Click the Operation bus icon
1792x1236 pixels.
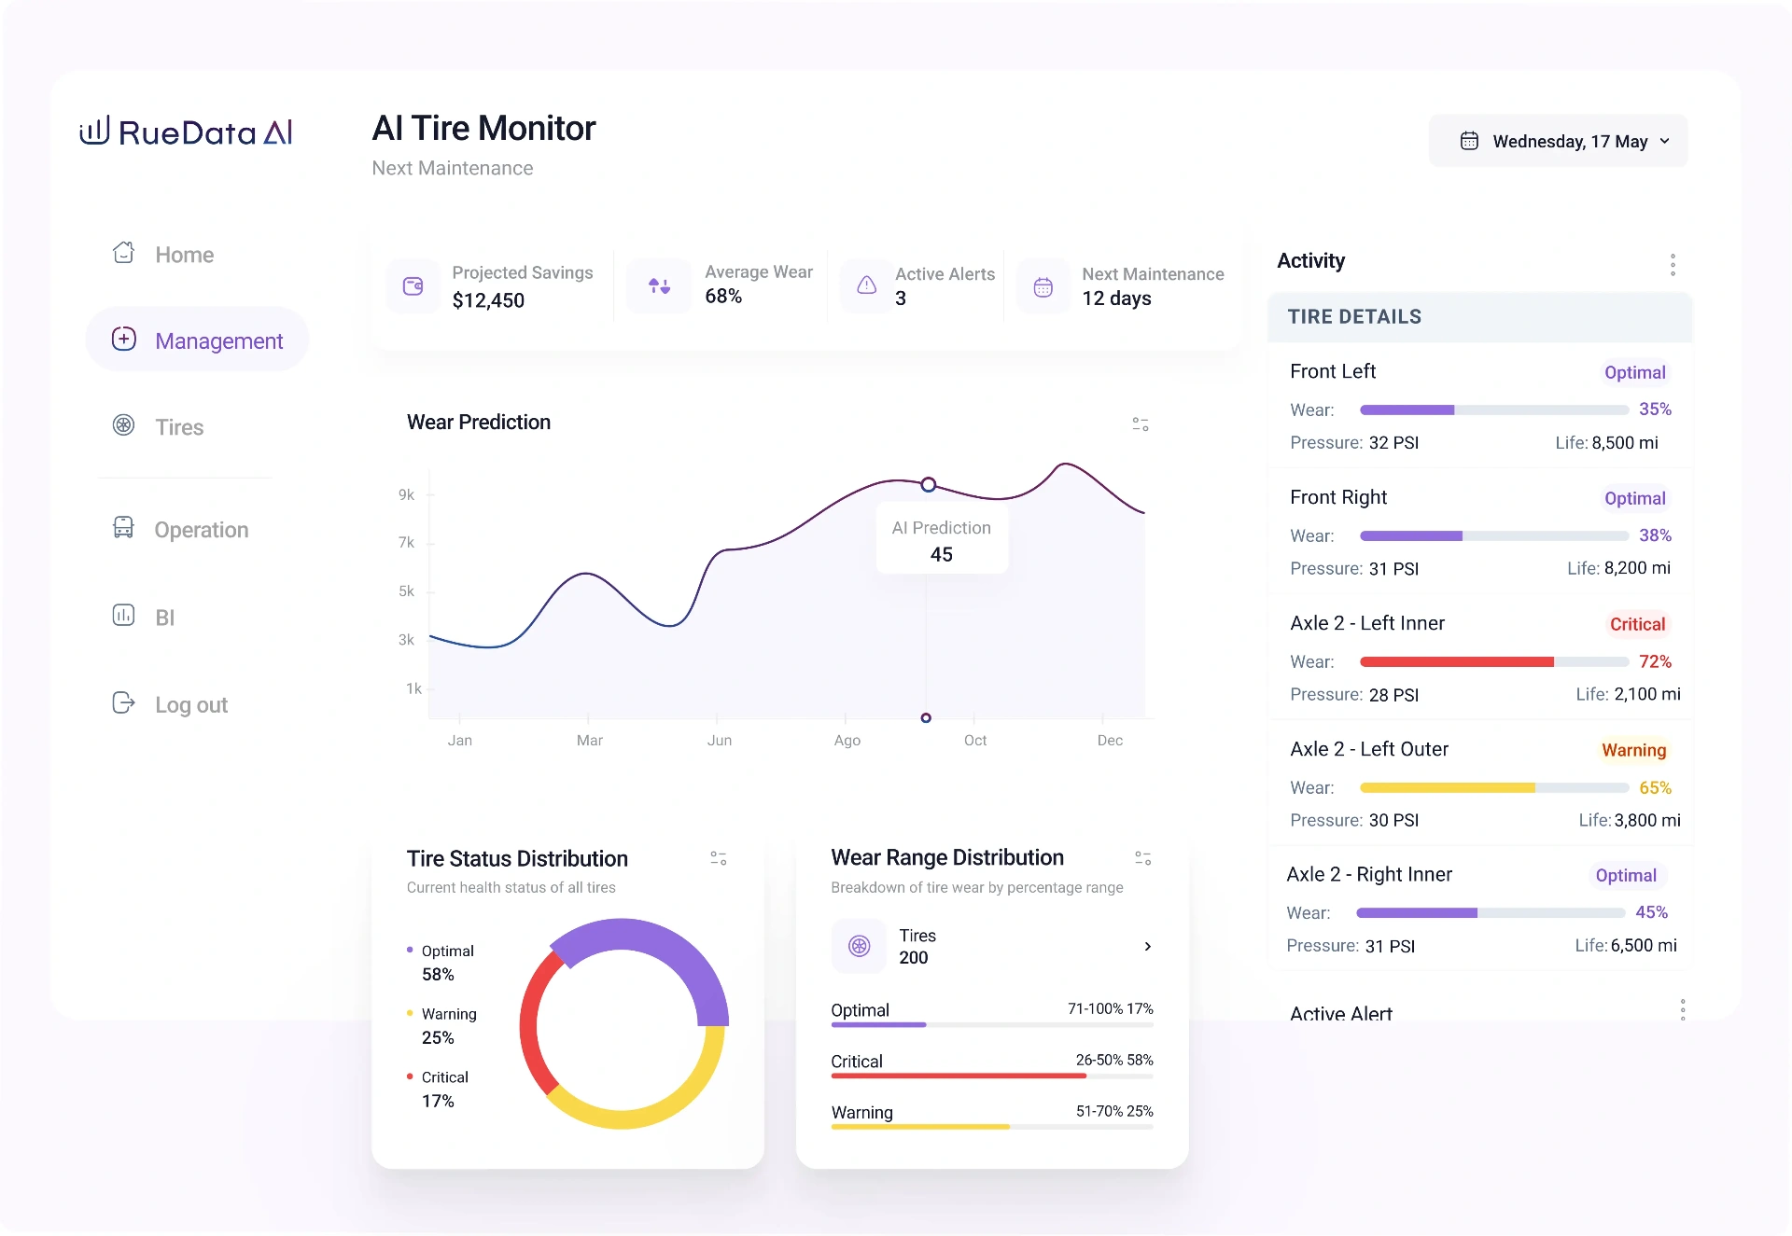coord(123,527)
